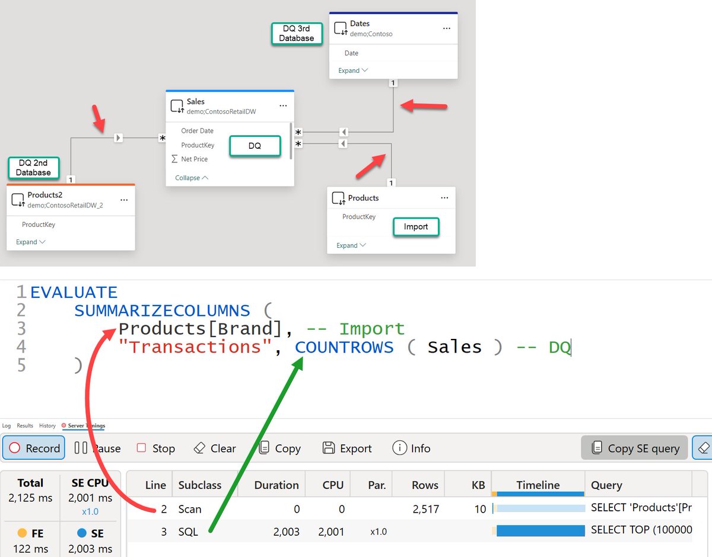Click the eraser icon beside Copy SE query
This screenshot has height=557, width=712.
click(703, 448)
